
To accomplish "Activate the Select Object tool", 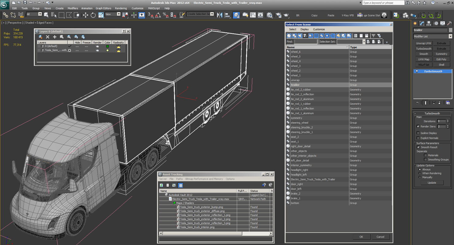I will [46, 15].
